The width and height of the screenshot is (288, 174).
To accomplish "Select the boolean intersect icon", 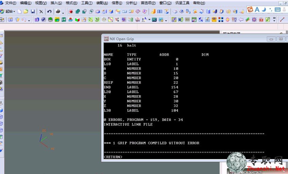I will coord(91,12).
